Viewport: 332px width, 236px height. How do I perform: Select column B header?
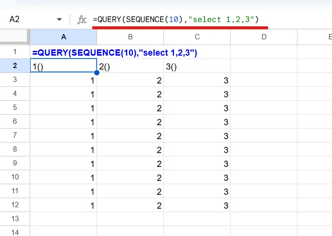tap(130, 37)
